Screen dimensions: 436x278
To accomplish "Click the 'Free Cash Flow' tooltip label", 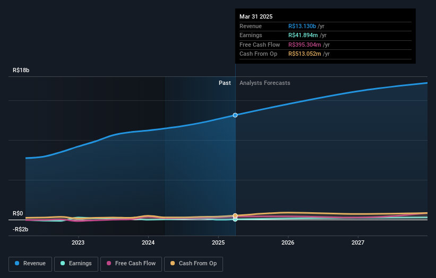I will 260,45.
